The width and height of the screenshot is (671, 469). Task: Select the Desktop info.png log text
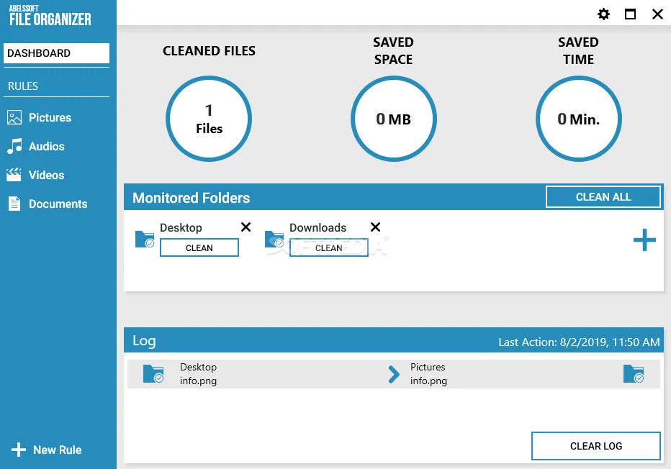pos(198,373)
